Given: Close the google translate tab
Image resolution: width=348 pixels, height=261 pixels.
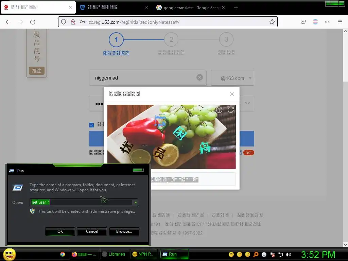Looking at the screenshot, I should [x=223, y=7].
